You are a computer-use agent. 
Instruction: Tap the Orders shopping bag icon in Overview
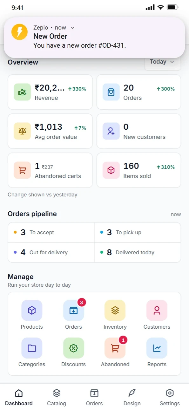tap(111, 92)
